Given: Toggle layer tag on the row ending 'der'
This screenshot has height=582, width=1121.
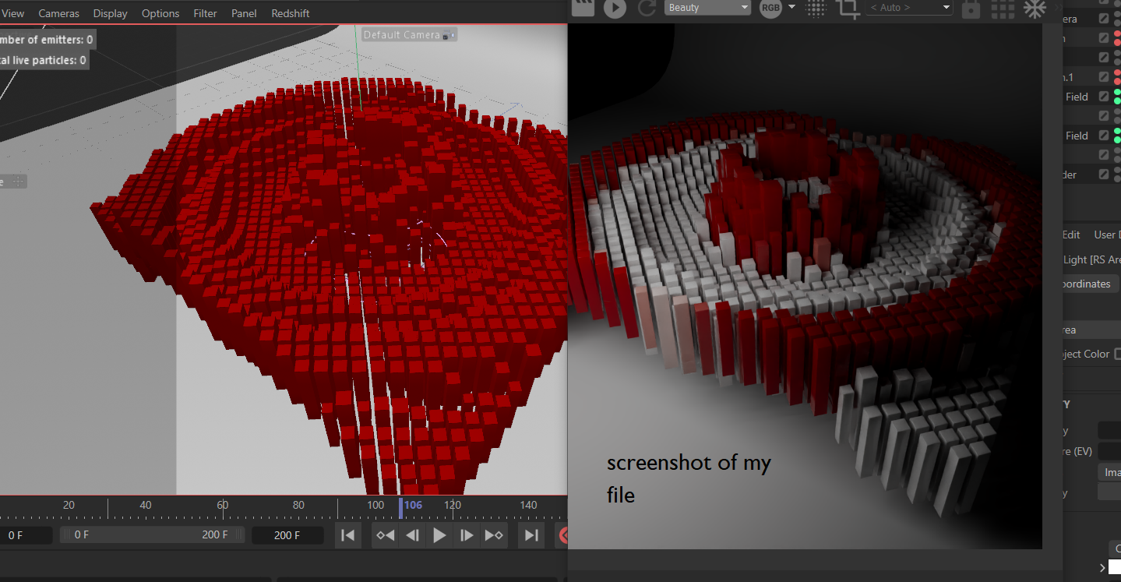Looking at the screenshot, I should 1104,174.
